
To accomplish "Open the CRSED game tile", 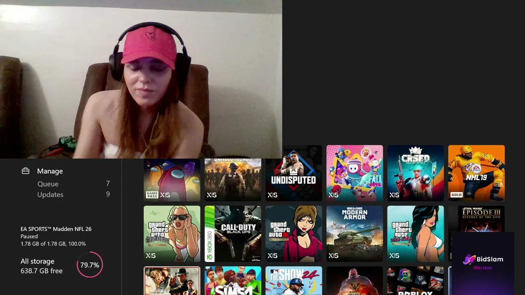I will coord(415,173).
